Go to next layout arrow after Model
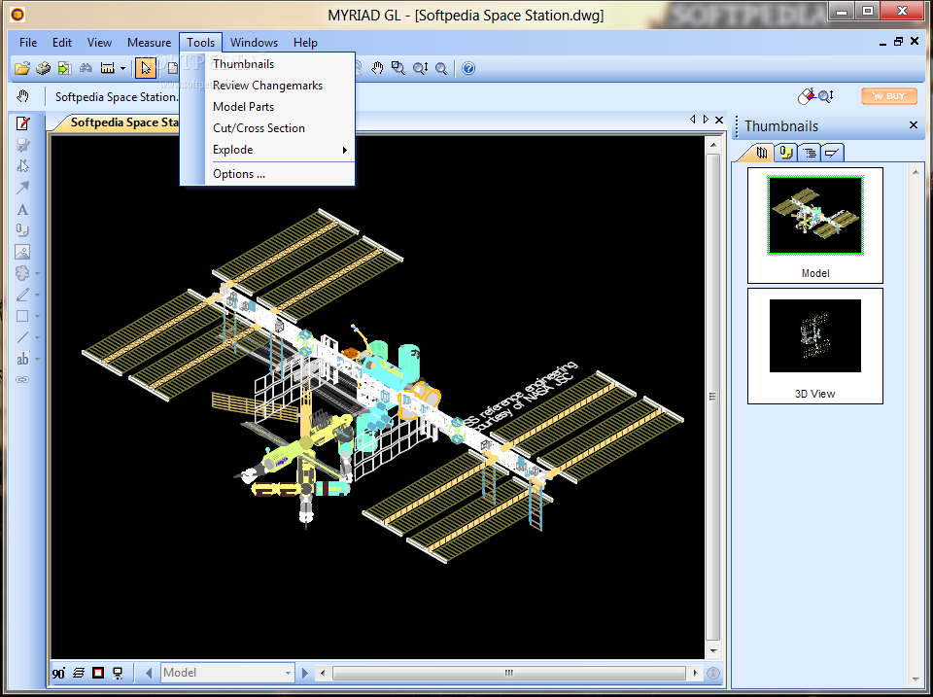The height and width of the screenshot is (697, 933). [x=304, y=674]
